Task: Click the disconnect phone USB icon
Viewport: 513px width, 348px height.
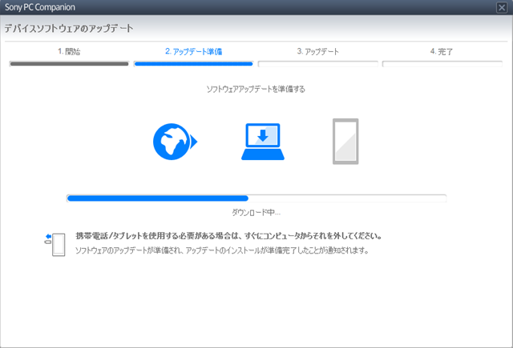Action: point(55,245)
